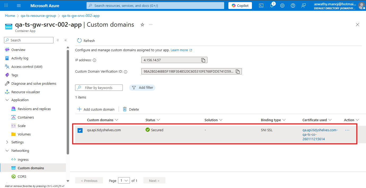Select Custom domains in the sidebar

(x=33, y=168)
